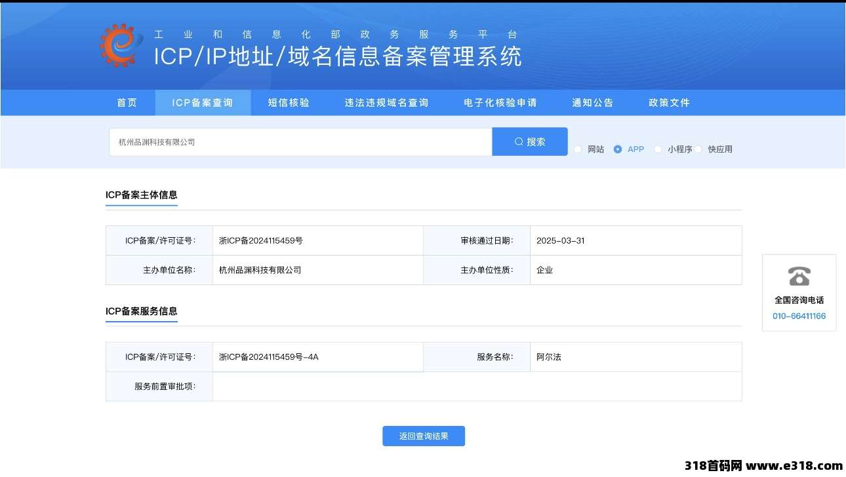This screenshot has height=477, width=846.
Task: Click the 主办单位名称 label
Action: tap(169, 270)
